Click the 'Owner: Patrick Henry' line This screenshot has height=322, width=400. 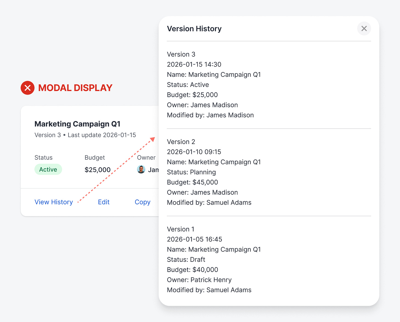[x=199, y=280]
